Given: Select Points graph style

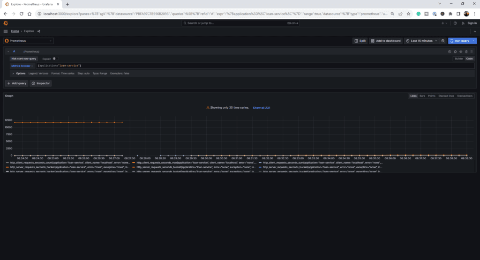Looking at the screenshot, I should 432,96.
